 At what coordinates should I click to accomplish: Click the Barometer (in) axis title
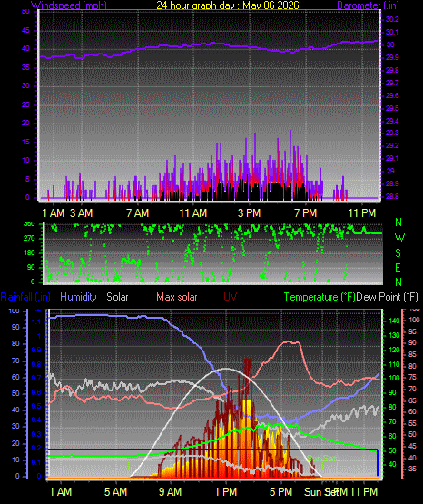368,5
